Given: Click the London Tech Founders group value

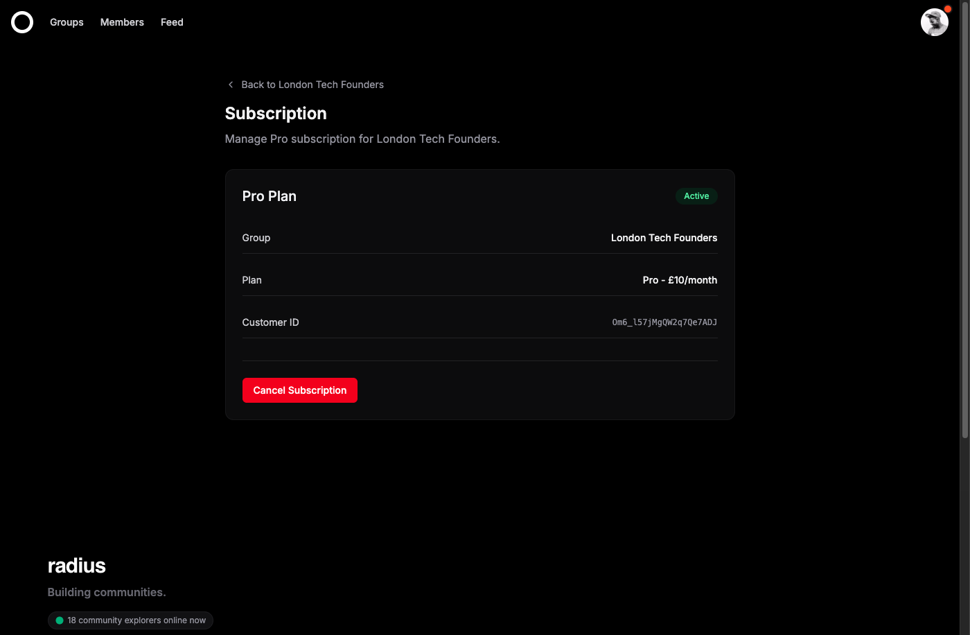Looking at the screenshot, I should (663, 238).
